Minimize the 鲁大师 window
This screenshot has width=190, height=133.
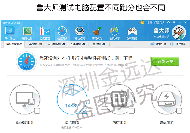point(180,22)
